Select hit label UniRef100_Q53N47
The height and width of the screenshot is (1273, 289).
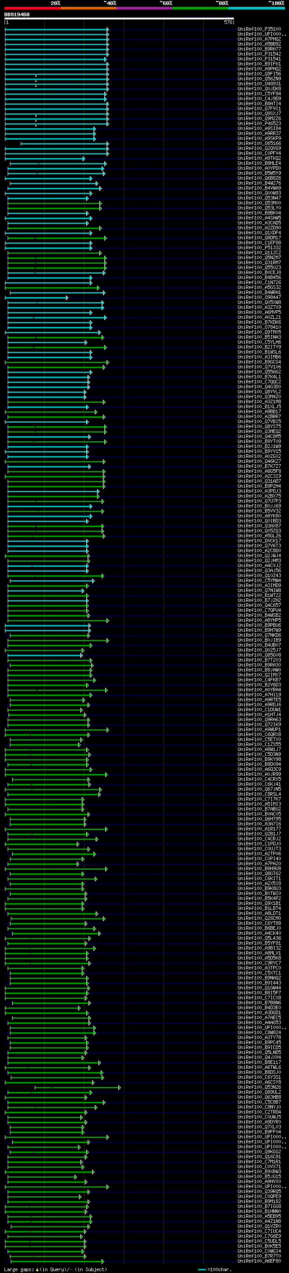259,198
